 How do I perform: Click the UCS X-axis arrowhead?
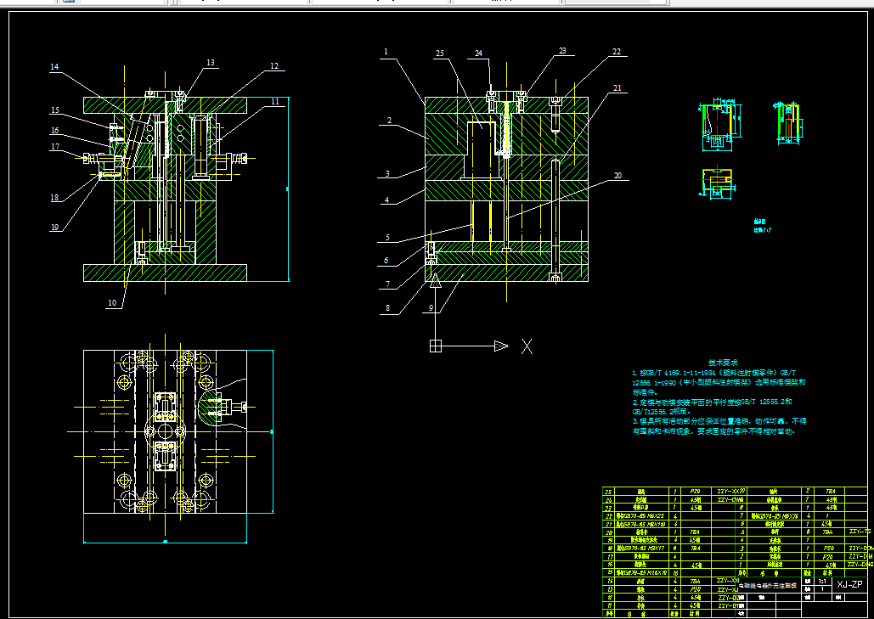(x=502, y=346)
